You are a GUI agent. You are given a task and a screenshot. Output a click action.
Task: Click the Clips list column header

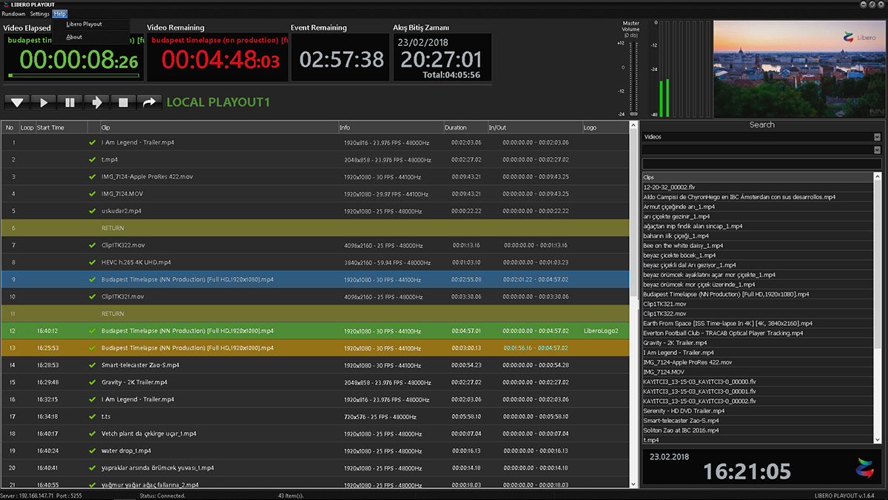pos(758,177)
